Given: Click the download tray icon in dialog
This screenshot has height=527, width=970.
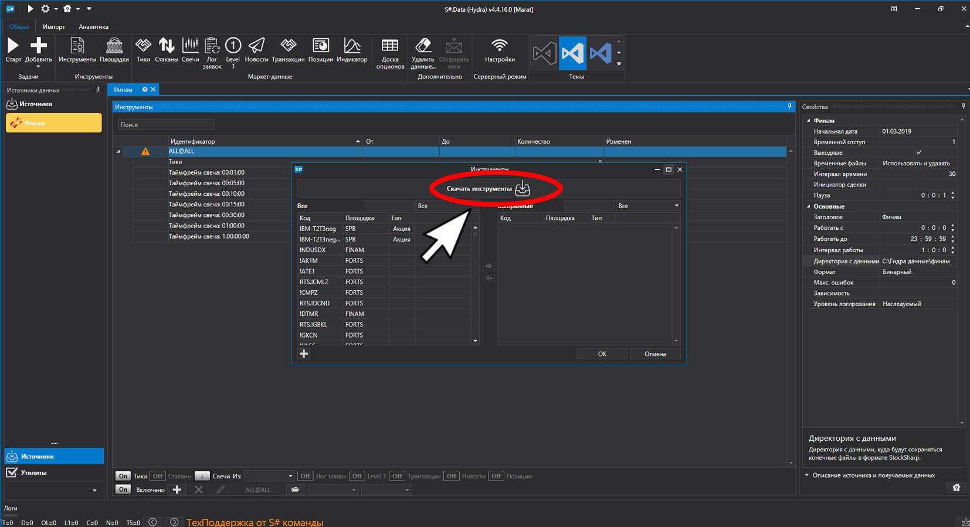Looking at the screenshot, I should [523, 189].
